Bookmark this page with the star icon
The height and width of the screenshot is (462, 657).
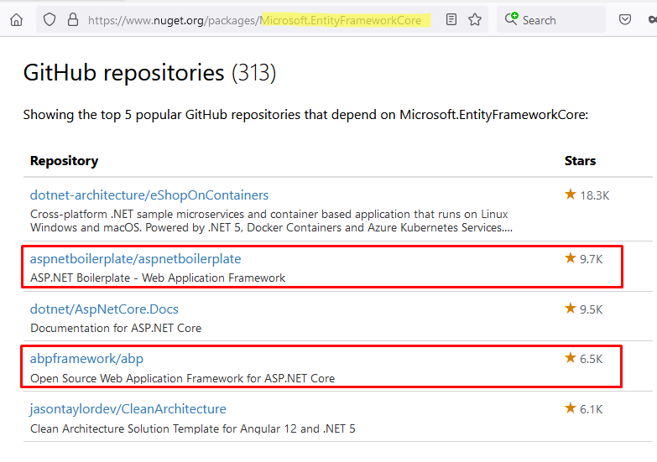point(475,19)
